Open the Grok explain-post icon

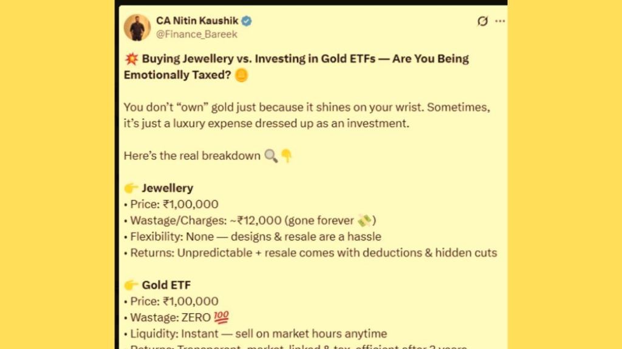(482, 21)
